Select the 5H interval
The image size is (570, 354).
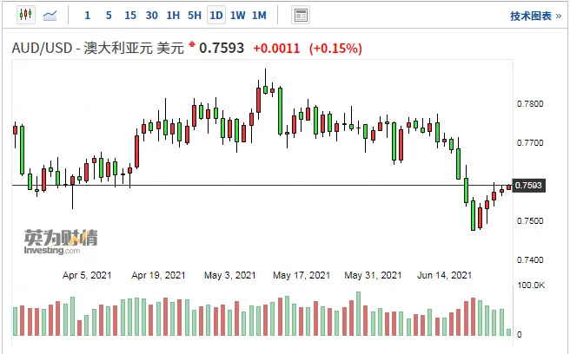(195, 16)
